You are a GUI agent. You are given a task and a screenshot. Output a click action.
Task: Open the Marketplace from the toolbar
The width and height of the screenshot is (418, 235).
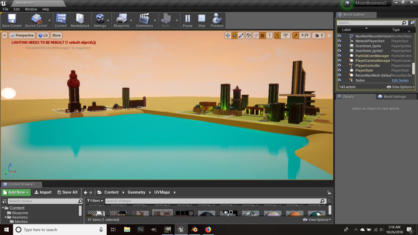click(x=80, y=21)
